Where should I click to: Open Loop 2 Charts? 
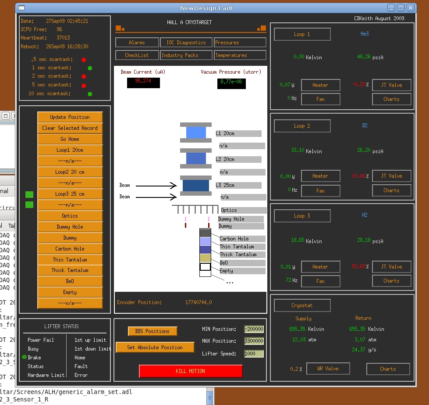(391, 190)
